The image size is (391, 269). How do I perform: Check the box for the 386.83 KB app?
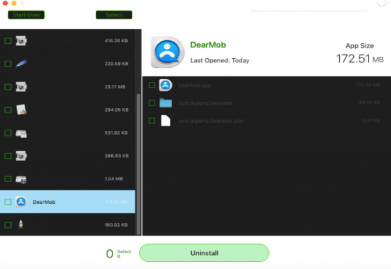click(8, 156)
